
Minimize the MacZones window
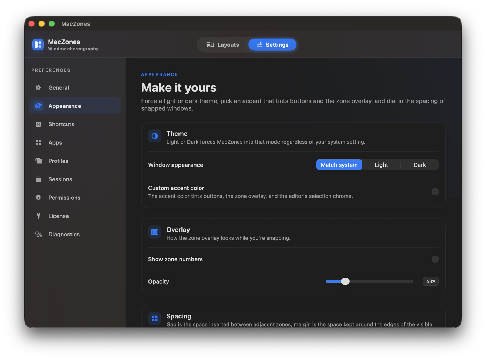click(42, 24)
